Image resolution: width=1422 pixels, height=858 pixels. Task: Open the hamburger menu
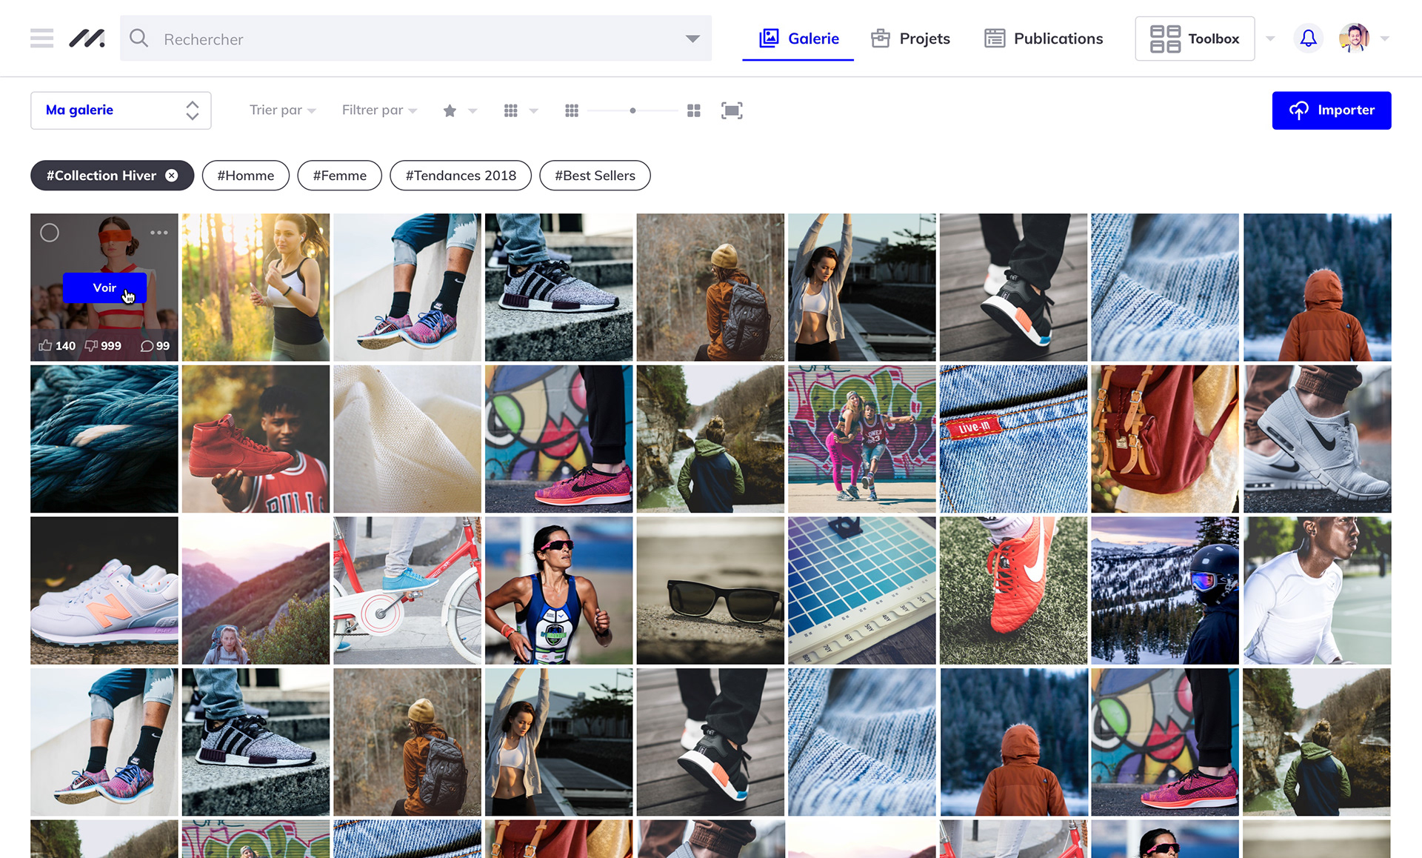click(x=41, y=39)
